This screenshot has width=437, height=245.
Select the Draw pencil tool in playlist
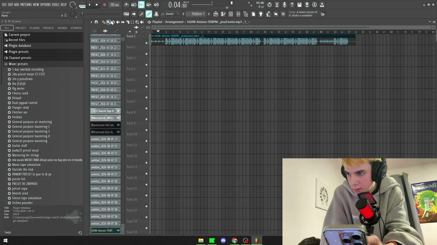tap(104, 22)
